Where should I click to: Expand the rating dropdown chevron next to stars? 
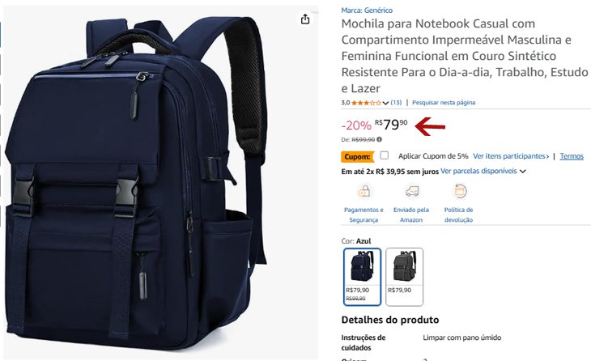[385, 103]
